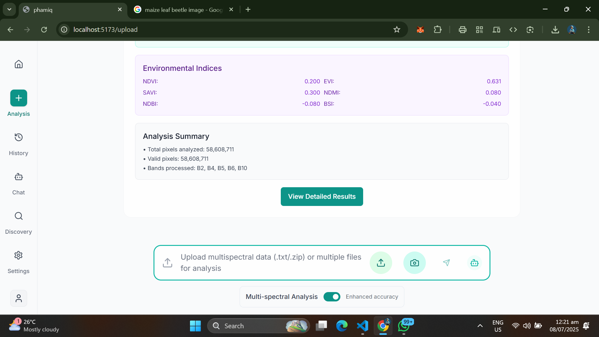The image size is (599, 337).
Task: Open Settings gear in sidebar
Action: point(19,255)
